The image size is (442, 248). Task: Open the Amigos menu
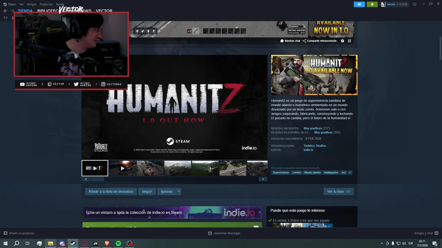coord(32,4)
